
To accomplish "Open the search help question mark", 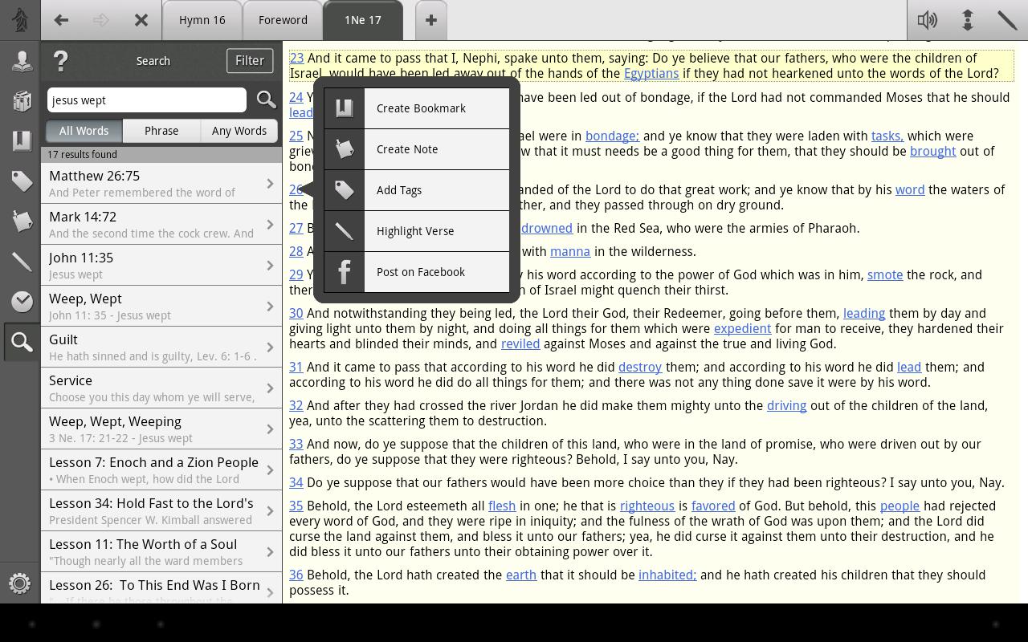I will tap(61, 61).
